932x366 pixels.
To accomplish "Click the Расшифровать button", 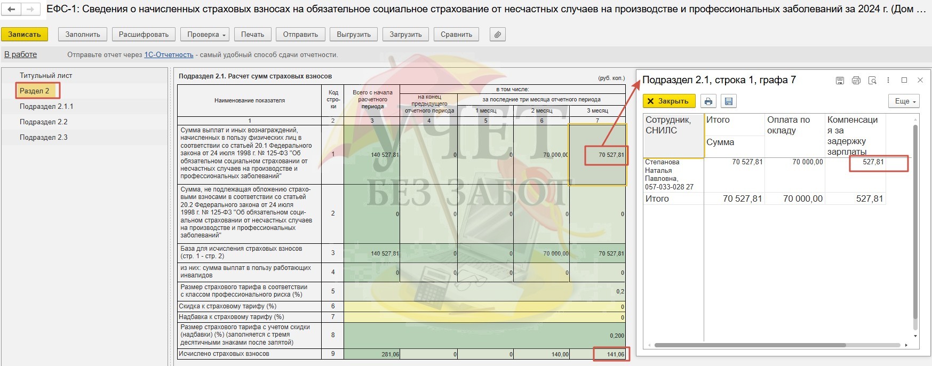I will point(144,35).
